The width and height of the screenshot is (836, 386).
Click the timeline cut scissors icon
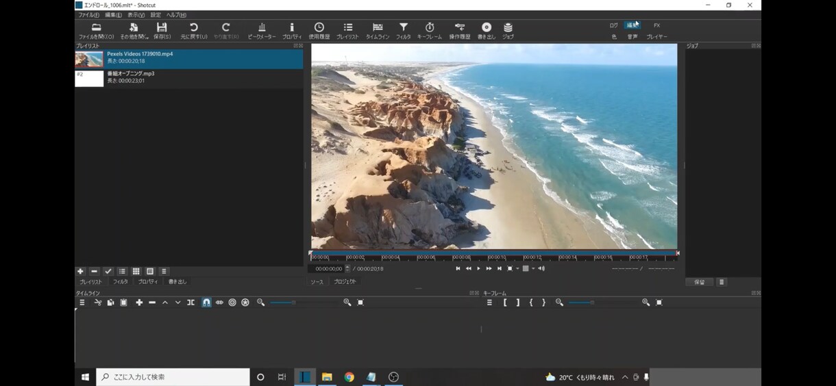[98, 303]
